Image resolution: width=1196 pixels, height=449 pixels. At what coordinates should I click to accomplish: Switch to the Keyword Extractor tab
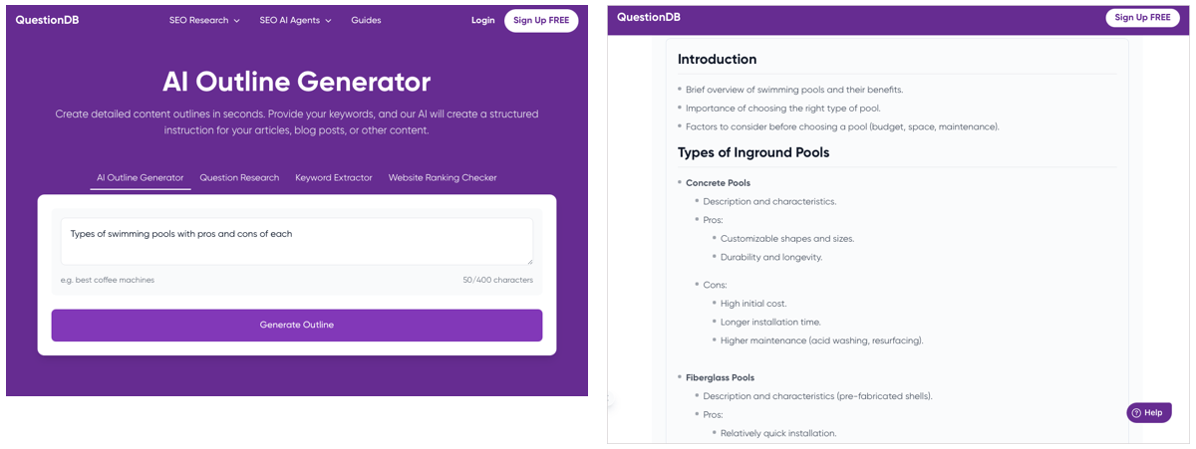click(x=334, y=177)
